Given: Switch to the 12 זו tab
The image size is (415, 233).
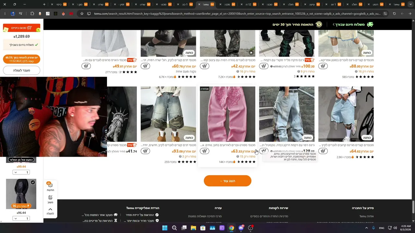Looking at the screenshot, I should tap(249, 5).
